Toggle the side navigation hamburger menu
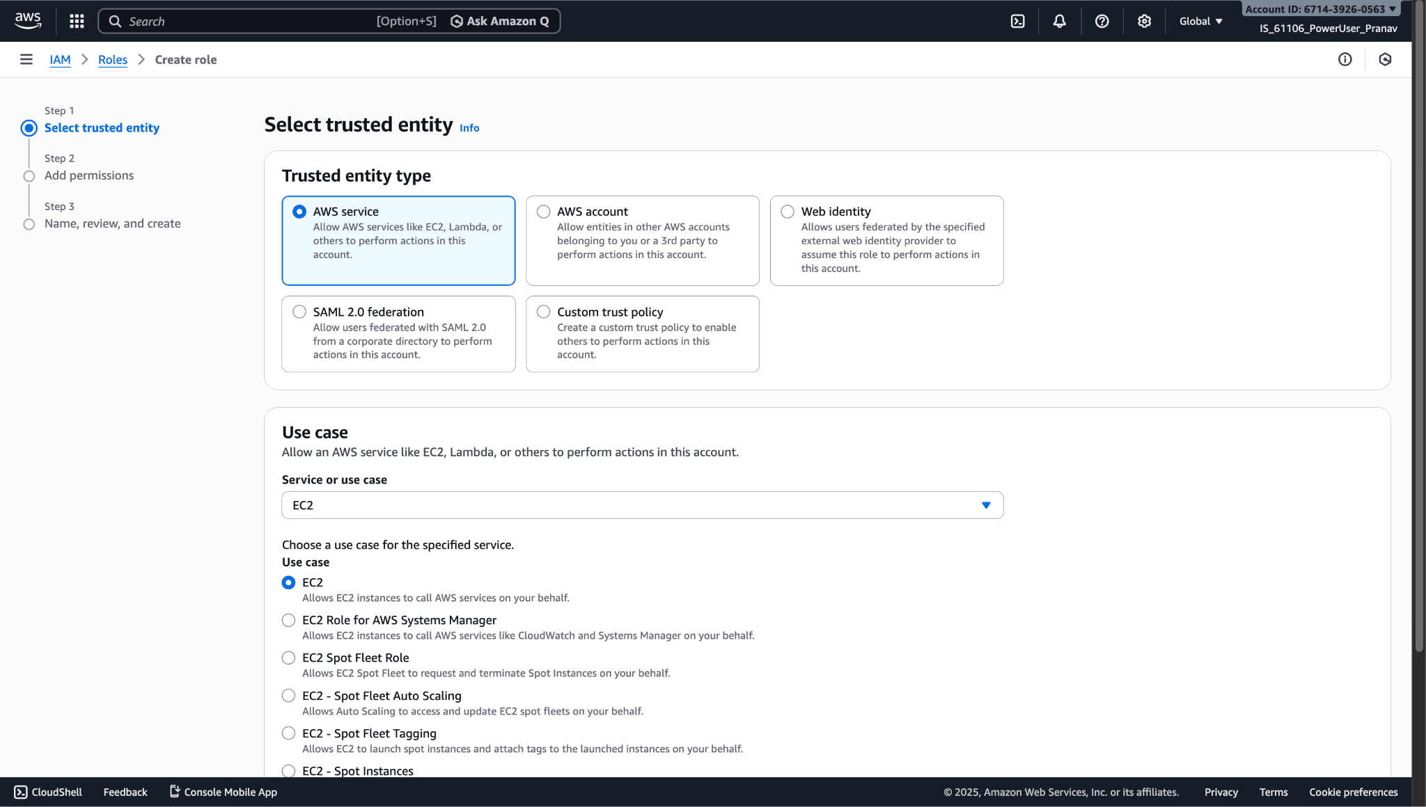Viewport: 1426px width, 807px height. pos(26,59)
